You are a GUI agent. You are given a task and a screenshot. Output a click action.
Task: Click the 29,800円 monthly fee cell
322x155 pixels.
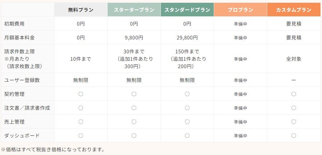(187, 38)
